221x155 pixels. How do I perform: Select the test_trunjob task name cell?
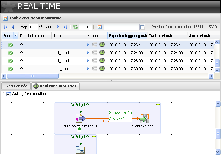[63, 69]
